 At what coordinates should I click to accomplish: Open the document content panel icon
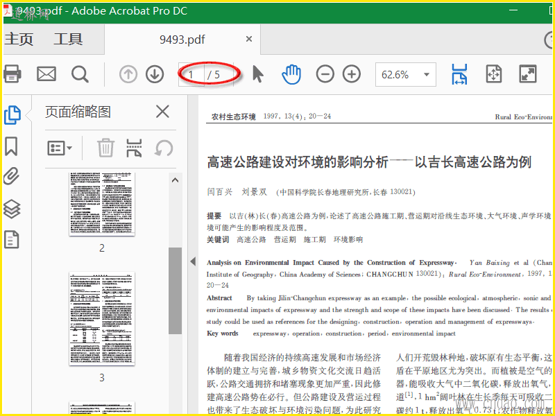(x=11, y=239)
